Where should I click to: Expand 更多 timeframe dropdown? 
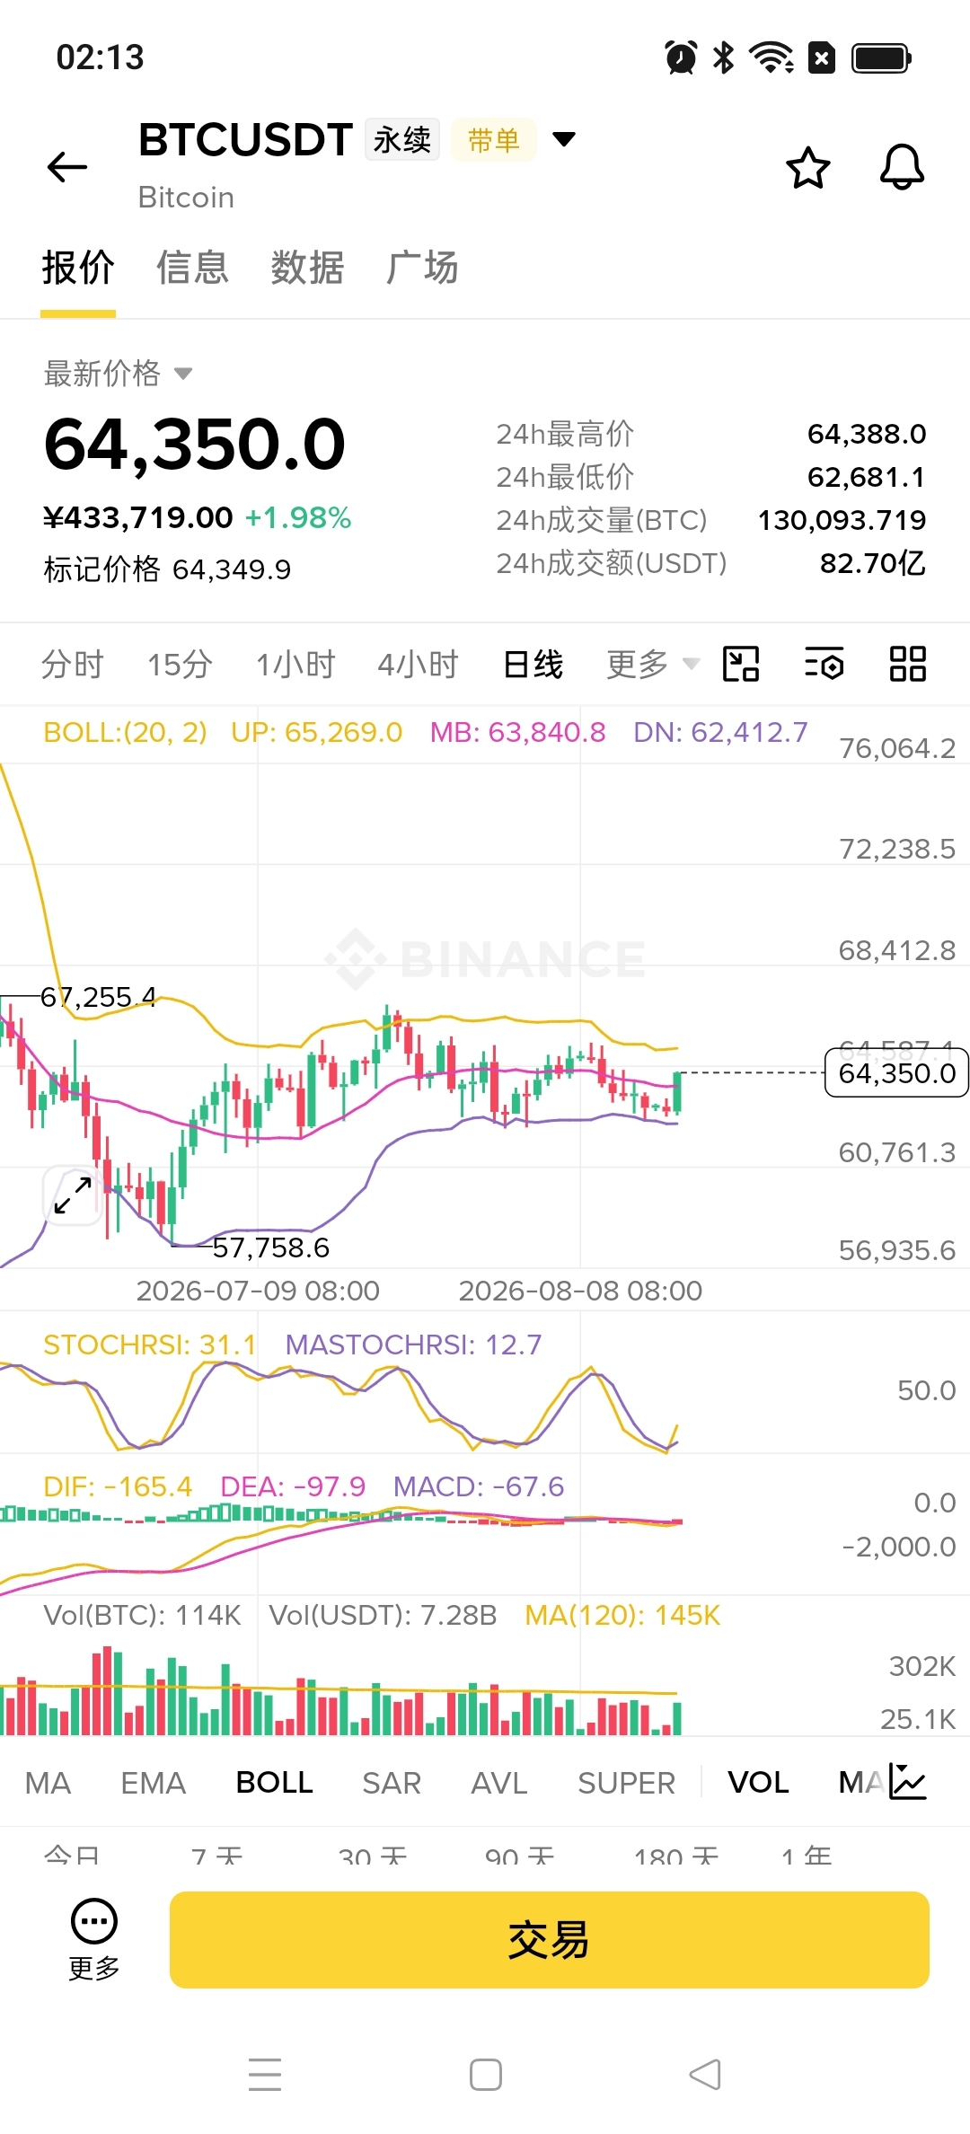[652, 665]
